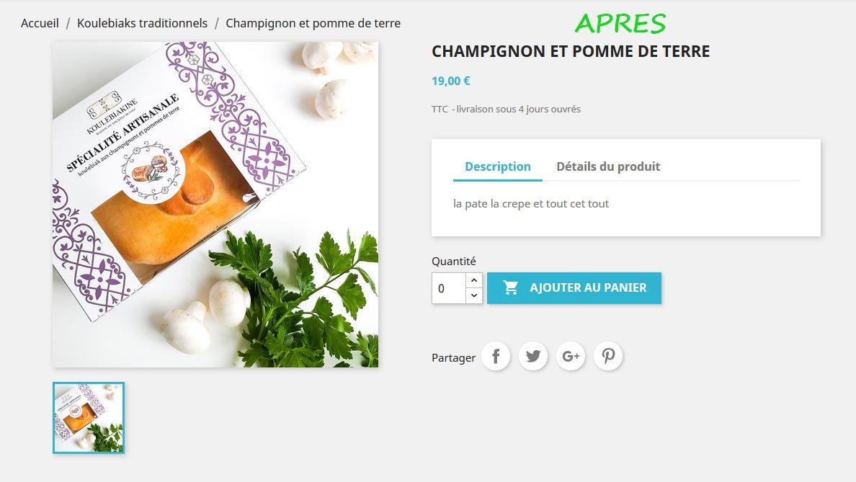Switch to Détails du produit tab

click(608, 166)
